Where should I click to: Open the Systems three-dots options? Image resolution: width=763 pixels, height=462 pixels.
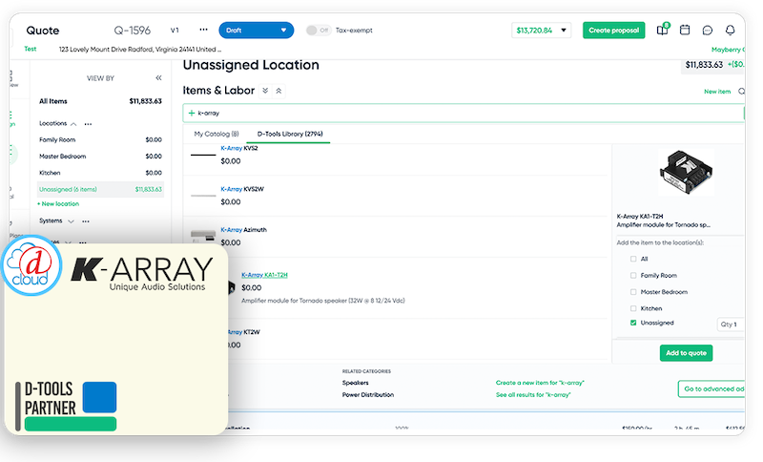click(86, 221)
